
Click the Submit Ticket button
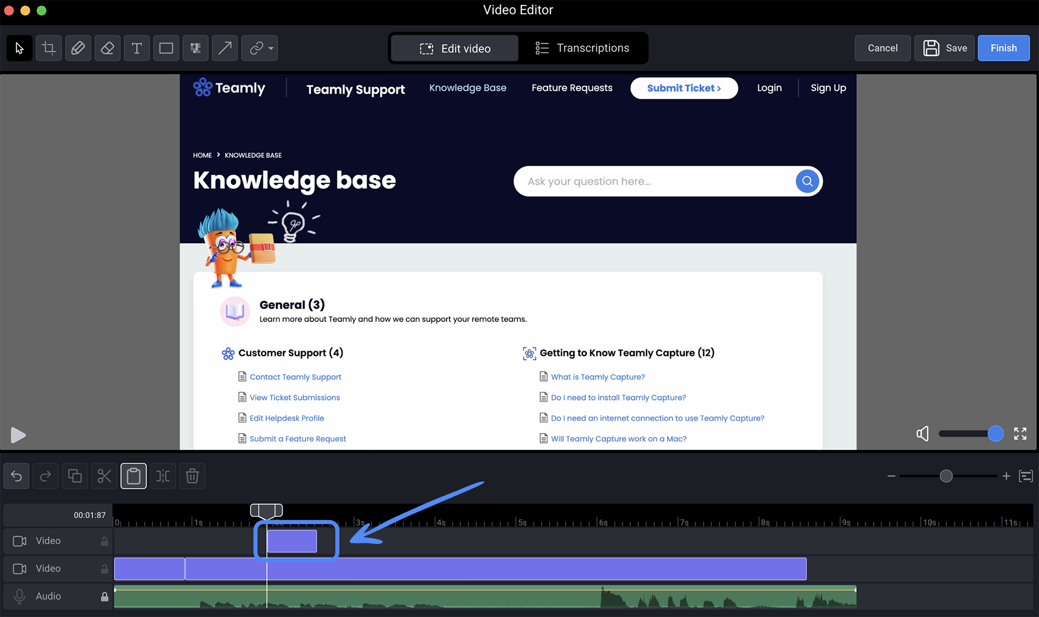(684, 88)
